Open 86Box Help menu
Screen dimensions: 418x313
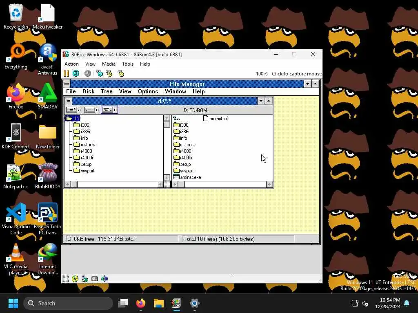tap(145, 64)
